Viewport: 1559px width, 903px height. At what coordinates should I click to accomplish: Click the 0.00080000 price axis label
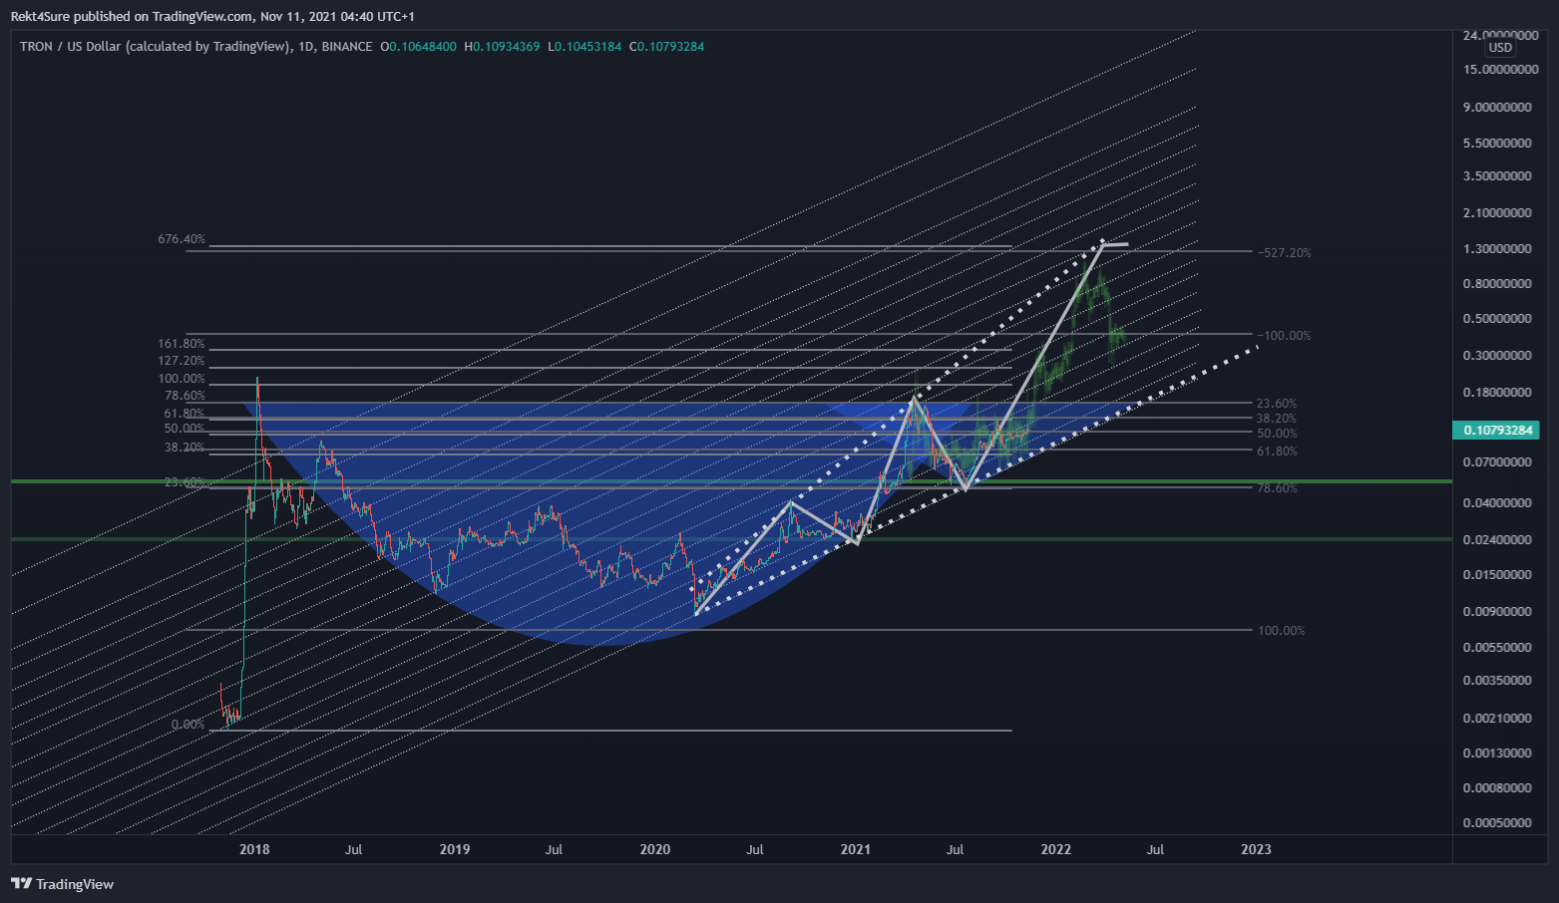coord(1497,788)
